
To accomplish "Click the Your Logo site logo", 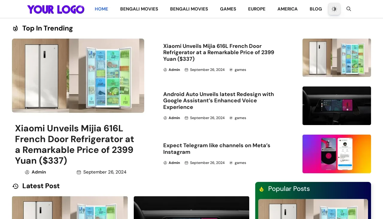I will [56, 9].
